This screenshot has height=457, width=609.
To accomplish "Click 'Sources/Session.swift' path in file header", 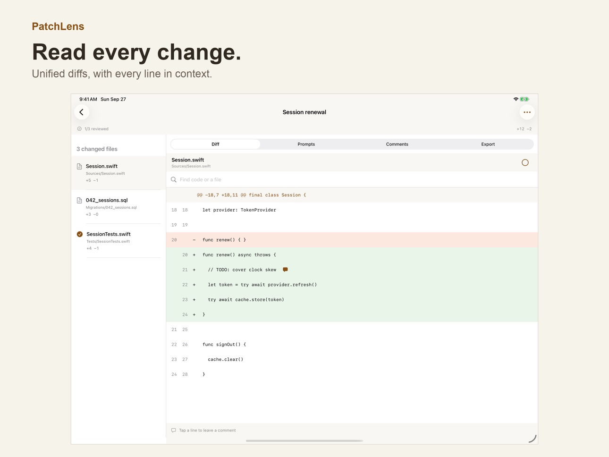I will [191, 166].
